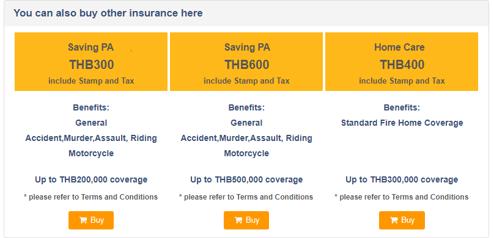Click the 'Standard Fire Home Coverage' benefit text
Viewport: 494px width, 238px height.
pyautogui.click(x=402, y=123)
